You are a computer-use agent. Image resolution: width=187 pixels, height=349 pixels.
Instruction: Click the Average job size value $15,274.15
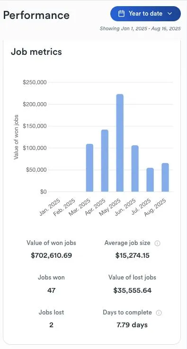point(133,255)
